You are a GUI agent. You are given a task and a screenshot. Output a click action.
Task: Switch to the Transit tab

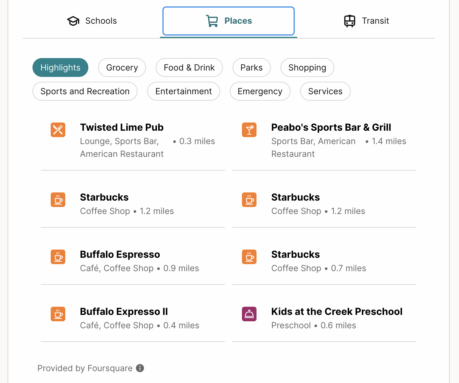coord(366,21)
